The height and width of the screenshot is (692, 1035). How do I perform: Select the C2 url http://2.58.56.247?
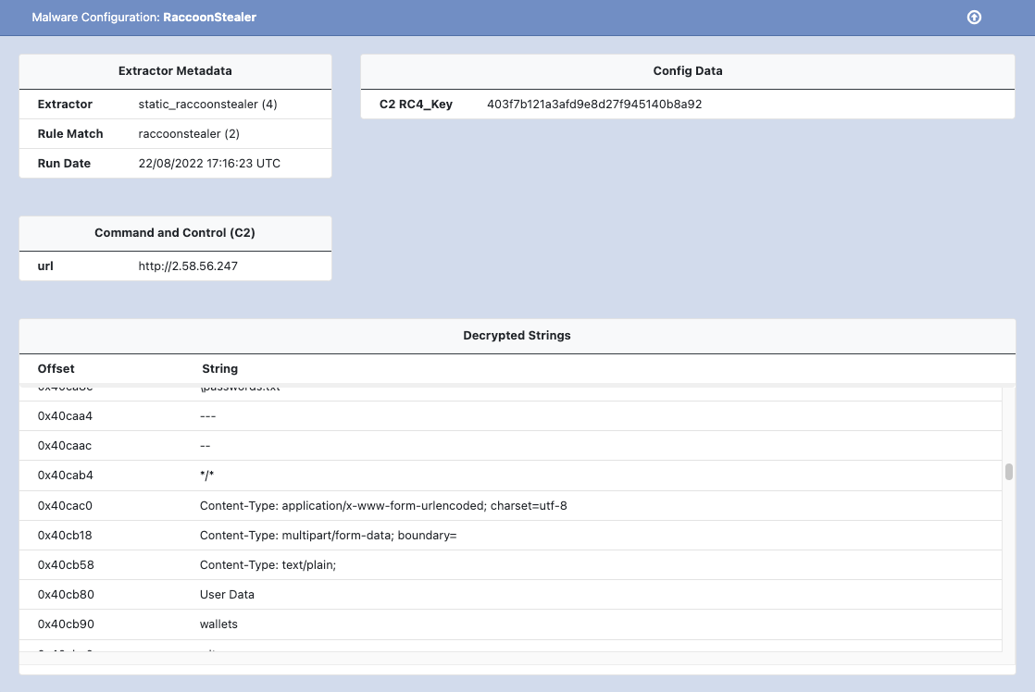point(188,266)
